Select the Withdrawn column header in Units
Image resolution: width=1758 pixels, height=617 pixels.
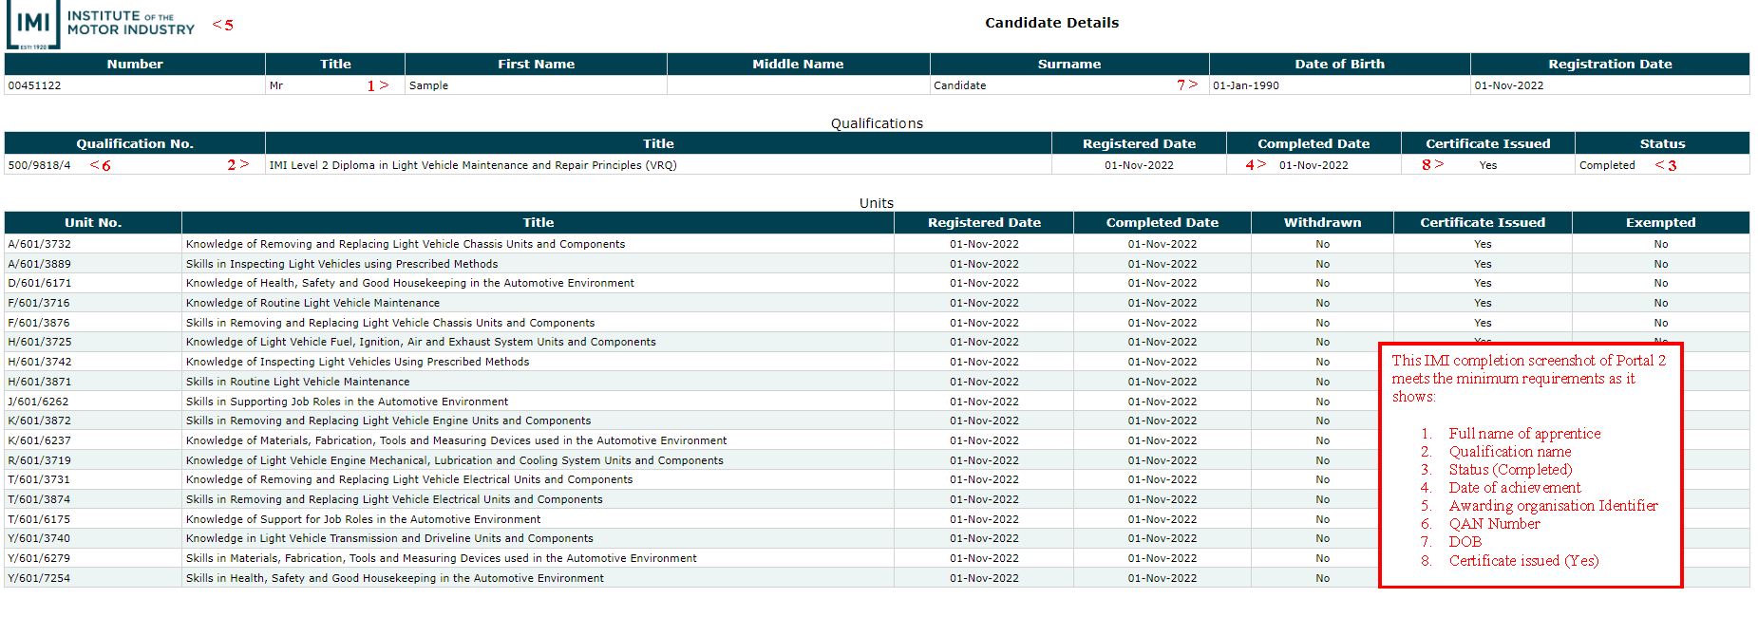pyautogui.click(x=1322, y=223)
